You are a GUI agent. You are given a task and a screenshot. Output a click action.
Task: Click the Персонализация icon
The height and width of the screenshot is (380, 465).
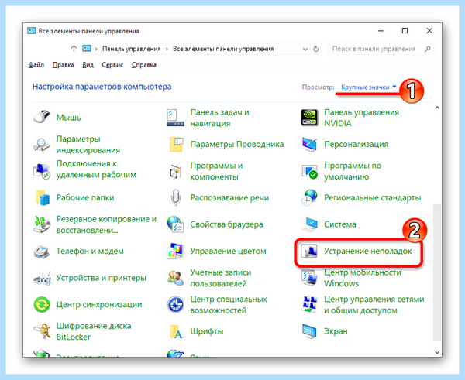[309, 144]
